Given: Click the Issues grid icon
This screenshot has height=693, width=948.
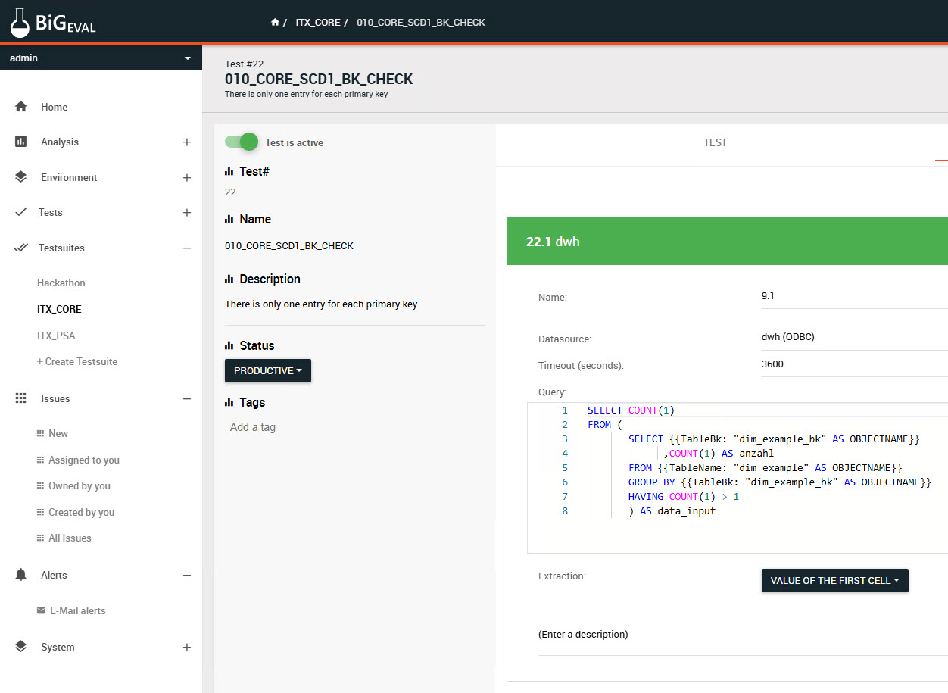Looking at the screenshot, I should (x=21, y=398).
